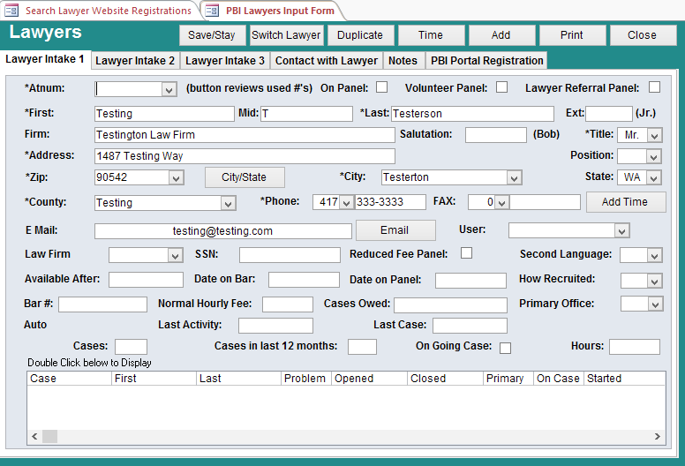Select the Lawyer Intake 1 tab
The height and width of the screenshot is (466, 685).
45,59
